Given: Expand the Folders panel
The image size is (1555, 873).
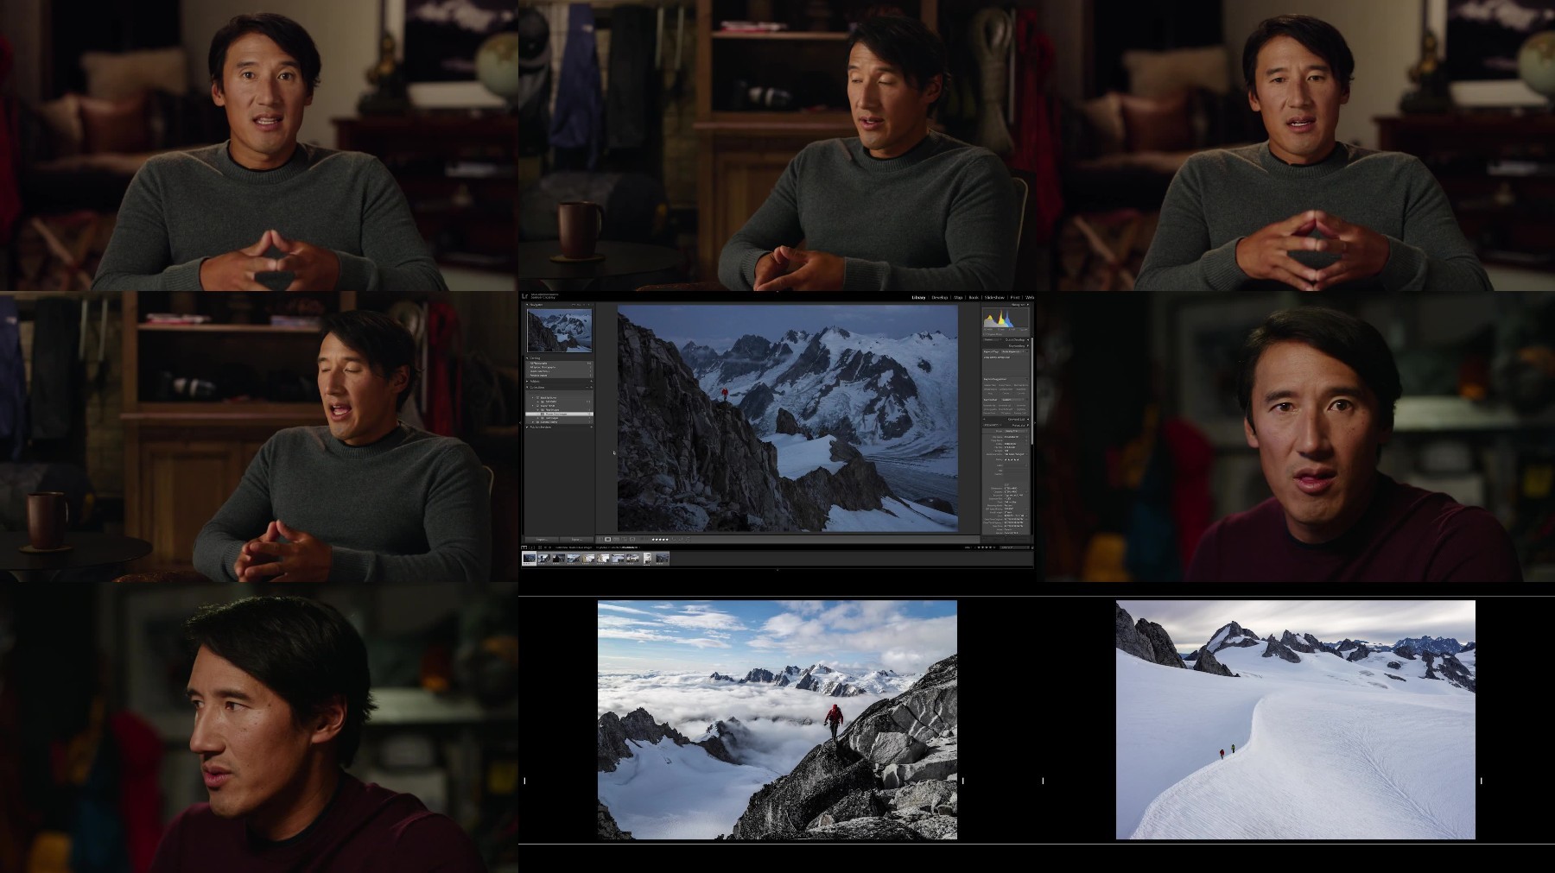Looking at the screenshot, I should [x=528, y=382].
